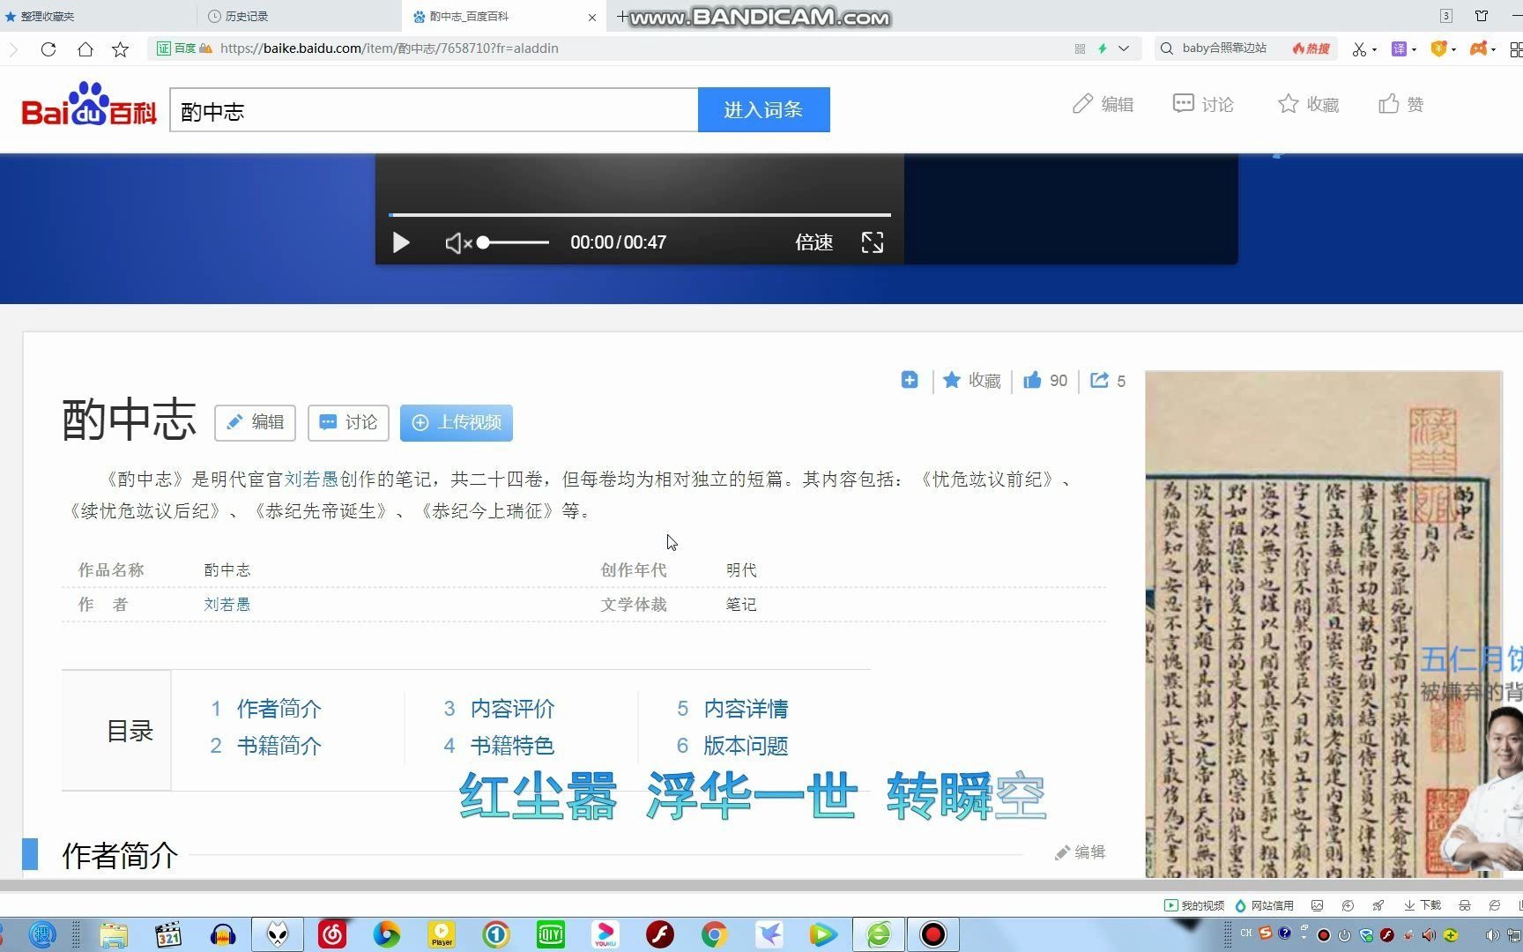The height and width of the screenshot is (952, 1523).
Task: Open iQIYI from the taskbar
Action: 551,934
